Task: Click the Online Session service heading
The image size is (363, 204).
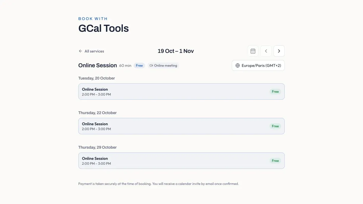Action: [x=97, y=65]
